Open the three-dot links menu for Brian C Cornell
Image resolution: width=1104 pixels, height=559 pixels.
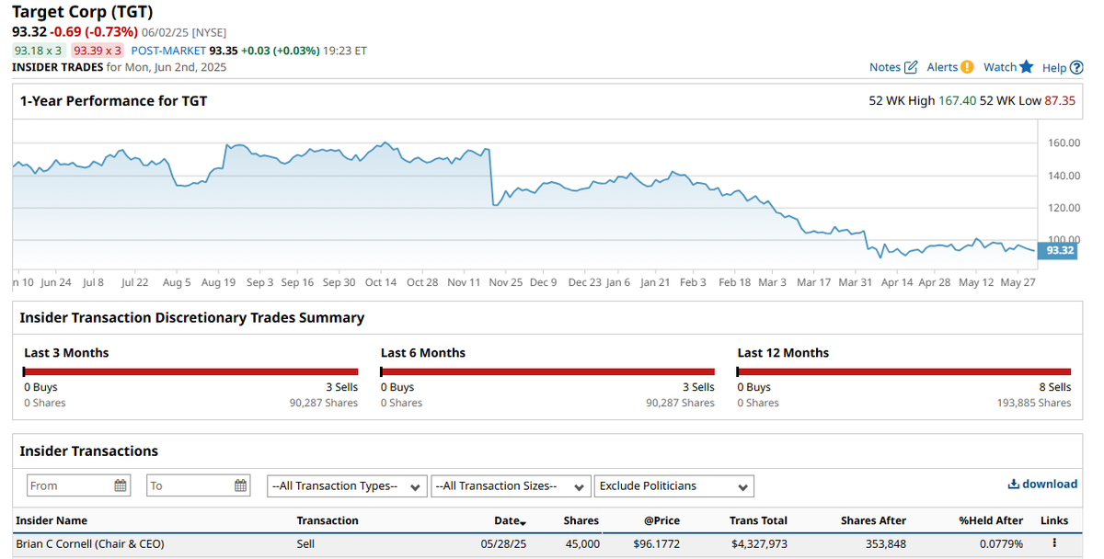pyautogui.click(x=1054, y=543)
